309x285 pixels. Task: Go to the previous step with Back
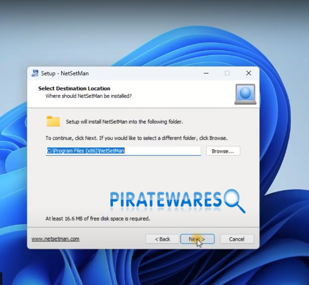pyautogui.click(x=162, y=239)
